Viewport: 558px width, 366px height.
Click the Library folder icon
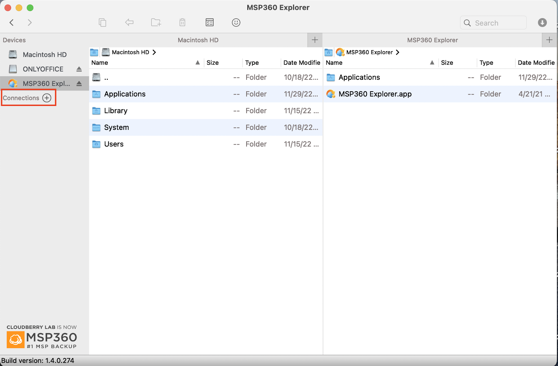(x=96, y=111)
